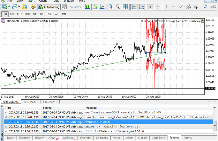The height and width of the screenshot is (141, 218).
Task: Select the equidistant channel tool
Action: click(x=188, y=7)
